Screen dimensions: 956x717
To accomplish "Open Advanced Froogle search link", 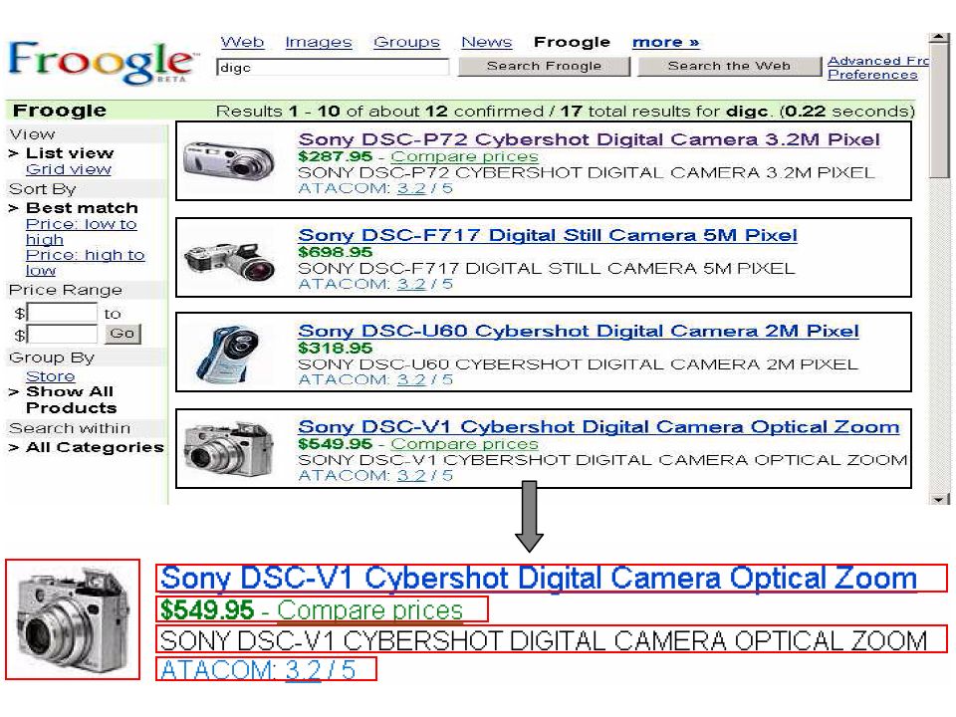I will click(878, 61).
